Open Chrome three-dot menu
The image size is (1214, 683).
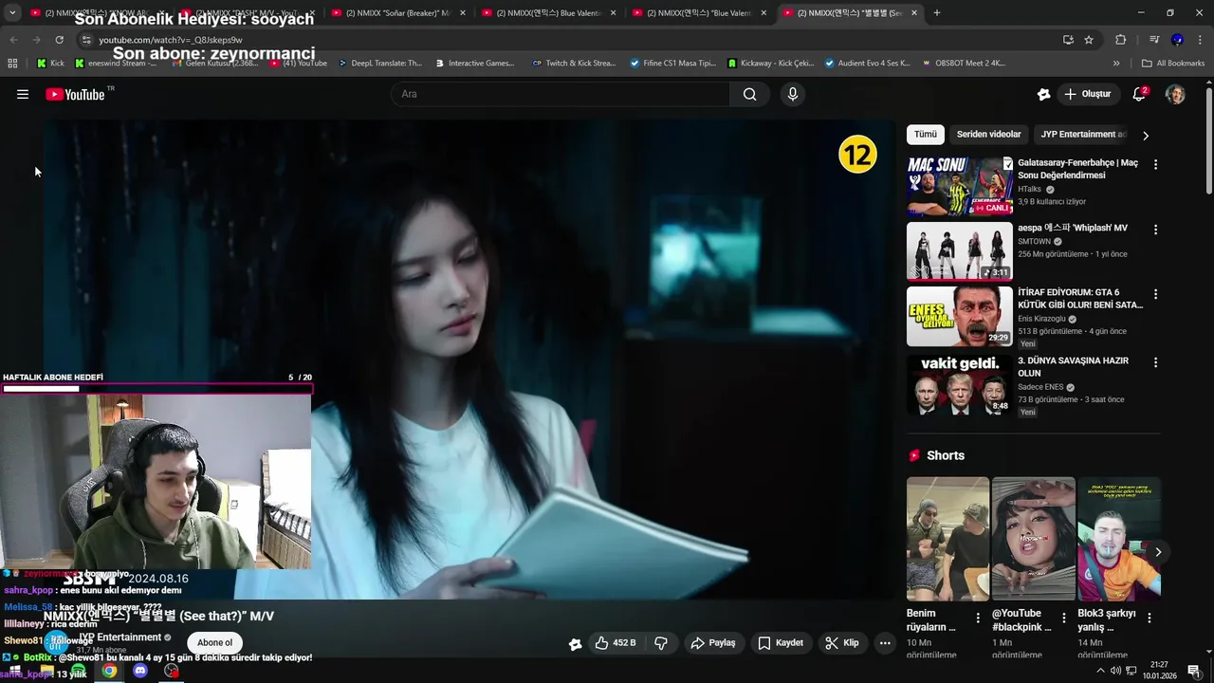[x=1200, y=40]
